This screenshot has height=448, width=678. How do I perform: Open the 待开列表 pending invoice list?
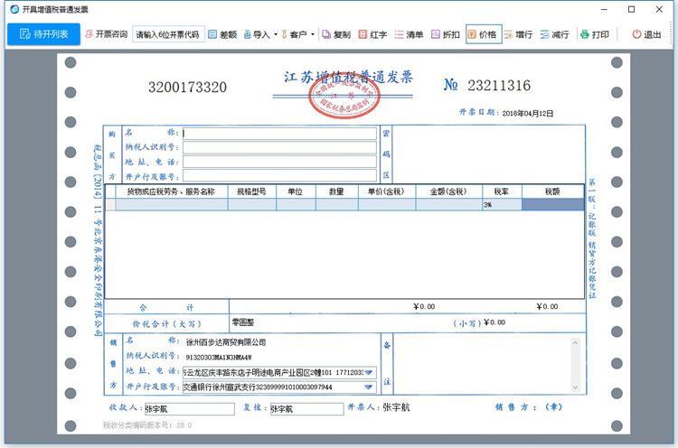tap(43, 34)
